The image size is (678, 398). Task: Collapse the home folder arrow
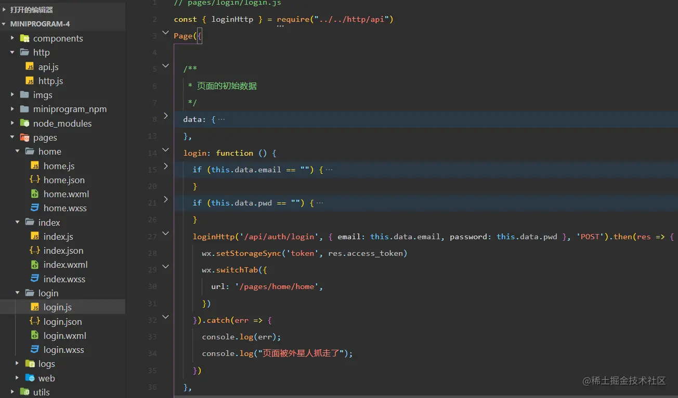(18, 152)
